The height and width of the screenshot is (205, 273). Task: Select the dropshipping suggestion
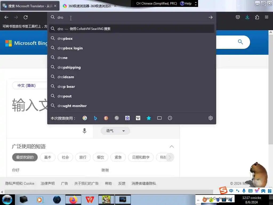coord(132,67)
